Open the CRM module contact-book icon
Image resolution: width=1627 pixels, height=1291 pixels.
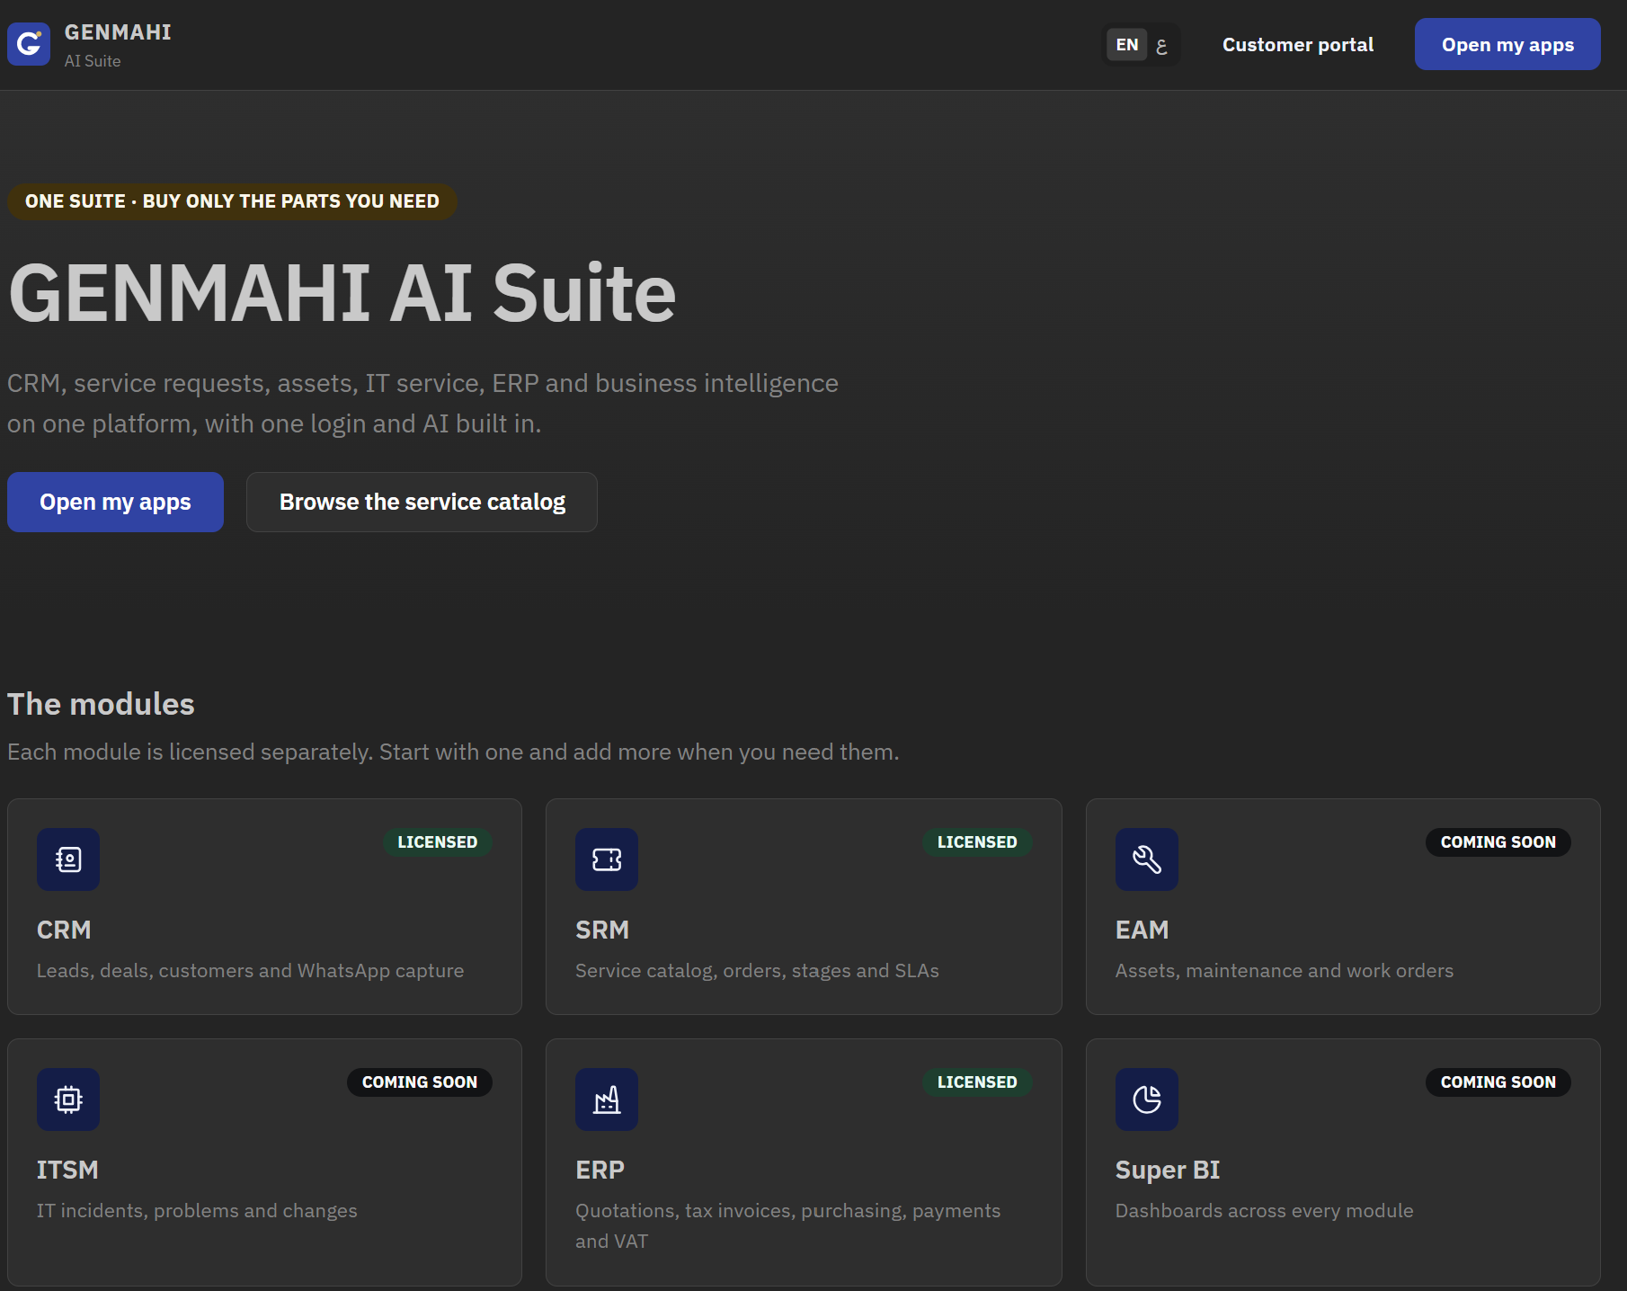68,859
